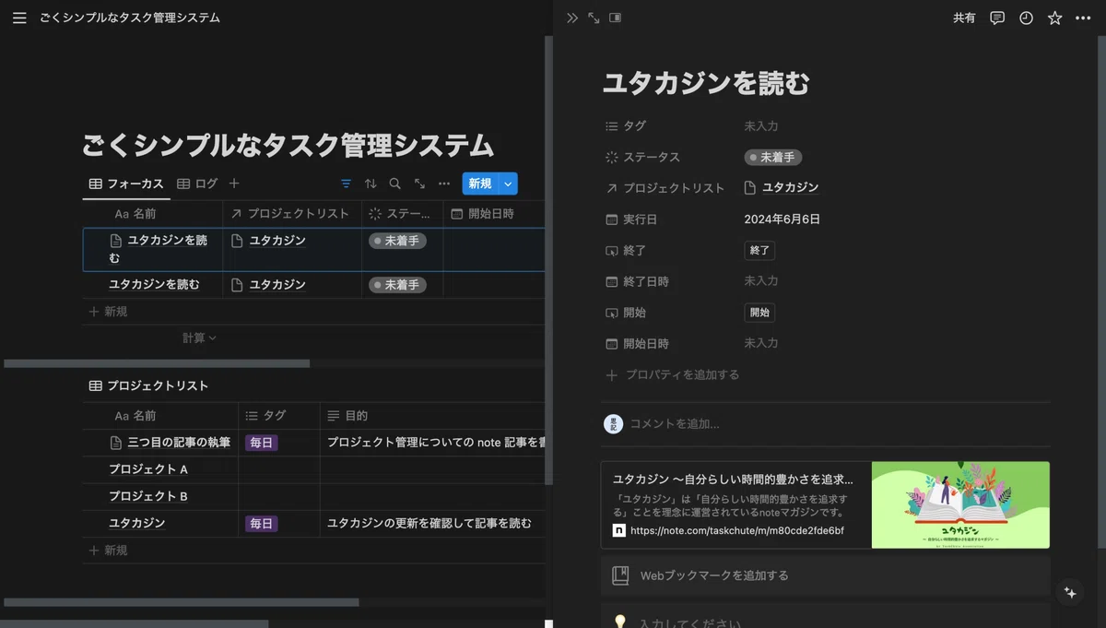The image size is (1106, 628).
Task: Add a new database view with plus
Action: pos(234,184)
